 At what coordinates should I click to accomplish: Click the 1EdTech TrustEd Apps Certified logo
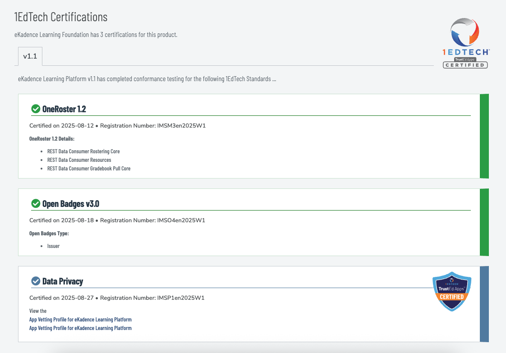pos(465,43)
